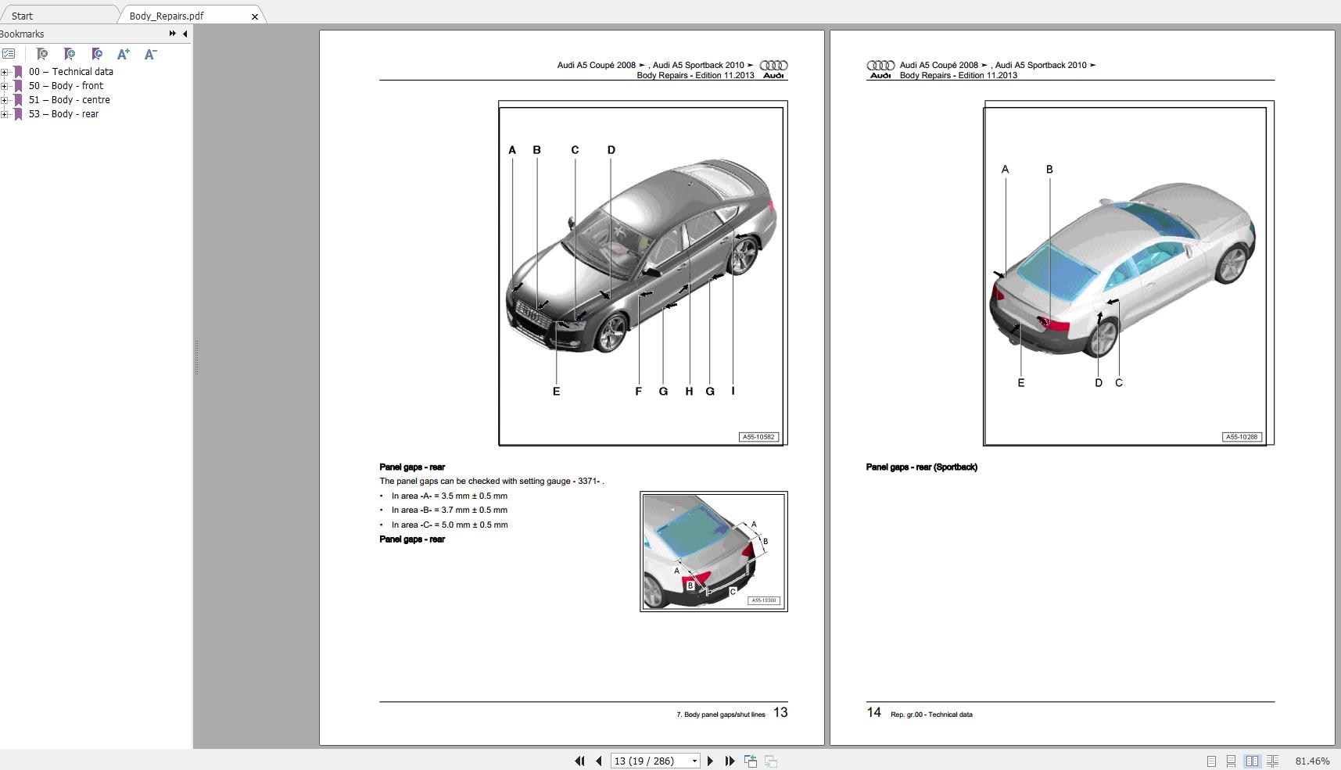This screenshot has width=1341, height=770.
Task: Switch to single page layout
Action: [1211, 761]
